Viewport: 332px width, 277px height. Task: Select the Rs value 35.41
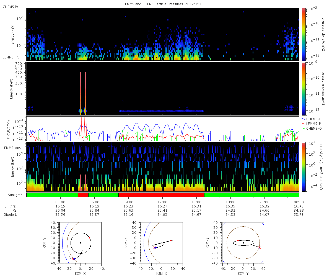point(162,211)
